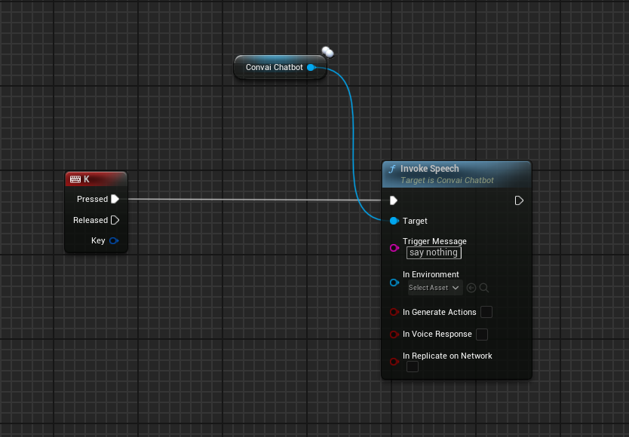Click the comment bubble above Convai Chatbot node
Viewport: 629px width, 437px height.
point(327,52)
